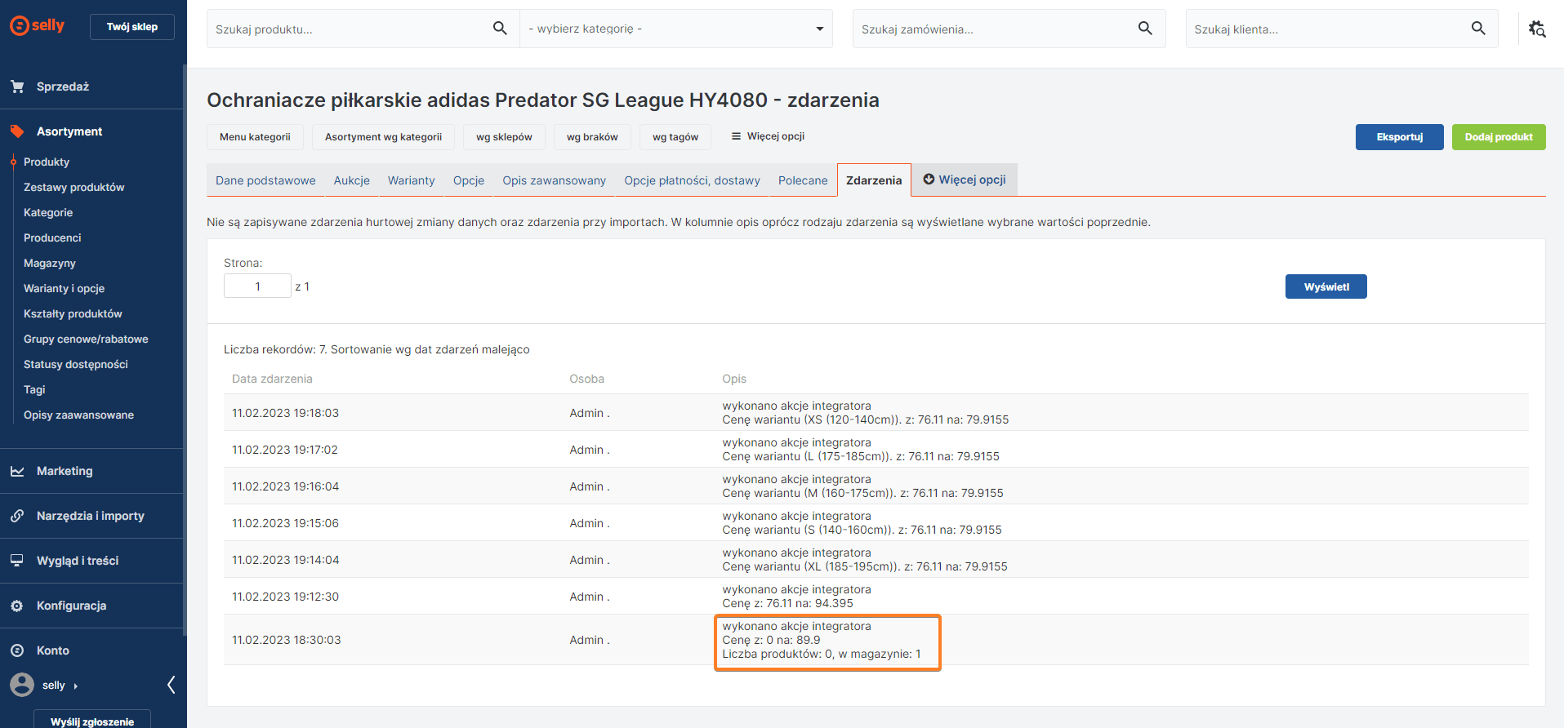Image resolution: width=1564 pixels, height=728 pixels.
Task: Click the green Dodaj produkt button
Action: (x=1498, y=137)
